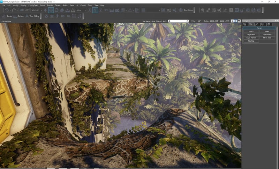
Task: Click the object list lines icon
Action: pyautogui.click(x=137, y=10)
